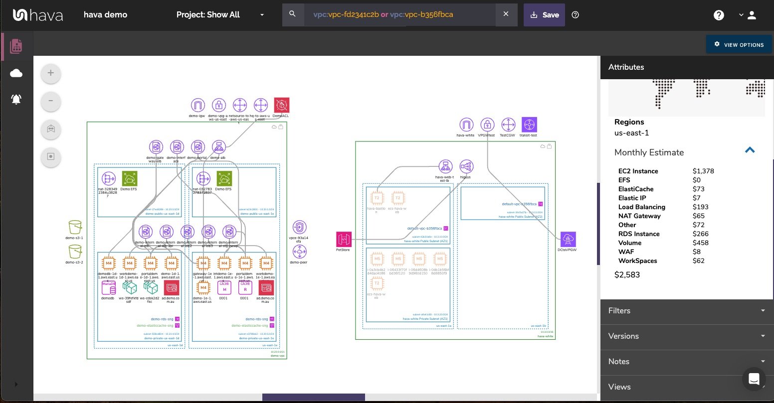Open the Project: Show All dropdown
Screen dimensions: 774x403
pos(218,15)
